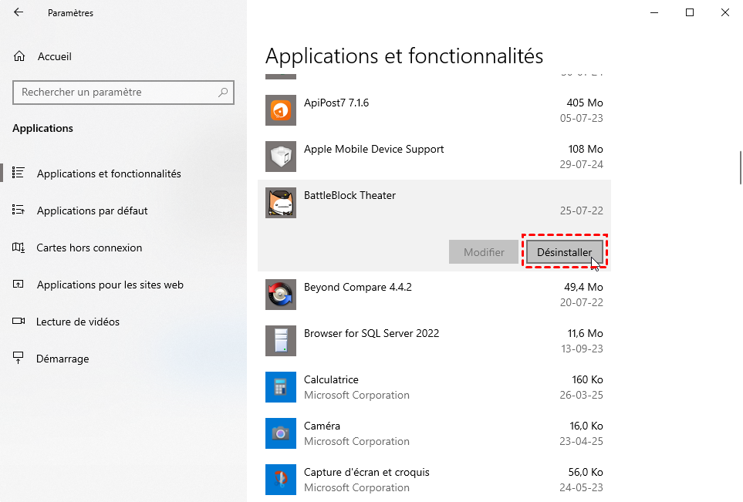Click the Applications et fonctionnalités page heading
This screenshot has width=743, height=502.
point(404,56)
